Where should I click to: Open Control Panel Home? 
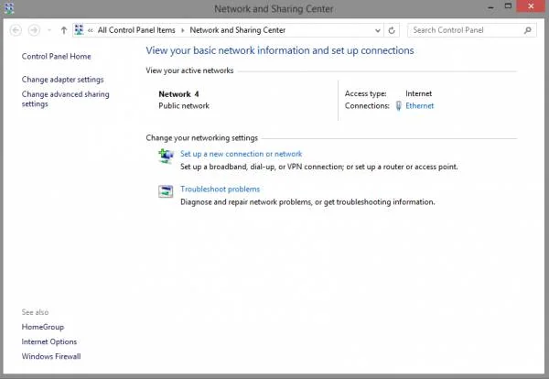pos(57,57)
